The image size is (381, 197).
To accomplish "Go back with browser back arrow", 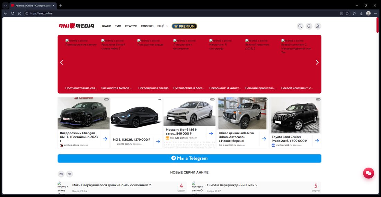I will tap(5, 13).
